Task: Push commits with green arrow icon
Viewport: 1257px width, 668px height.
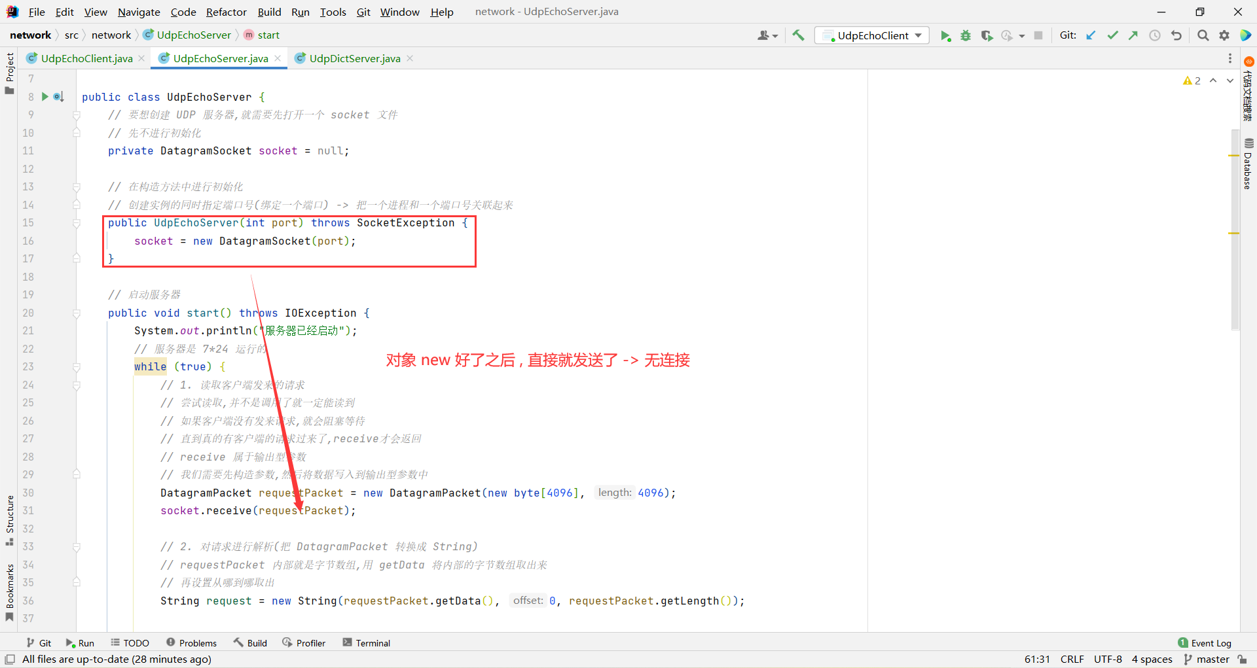Action: (x=1133, y=35)
